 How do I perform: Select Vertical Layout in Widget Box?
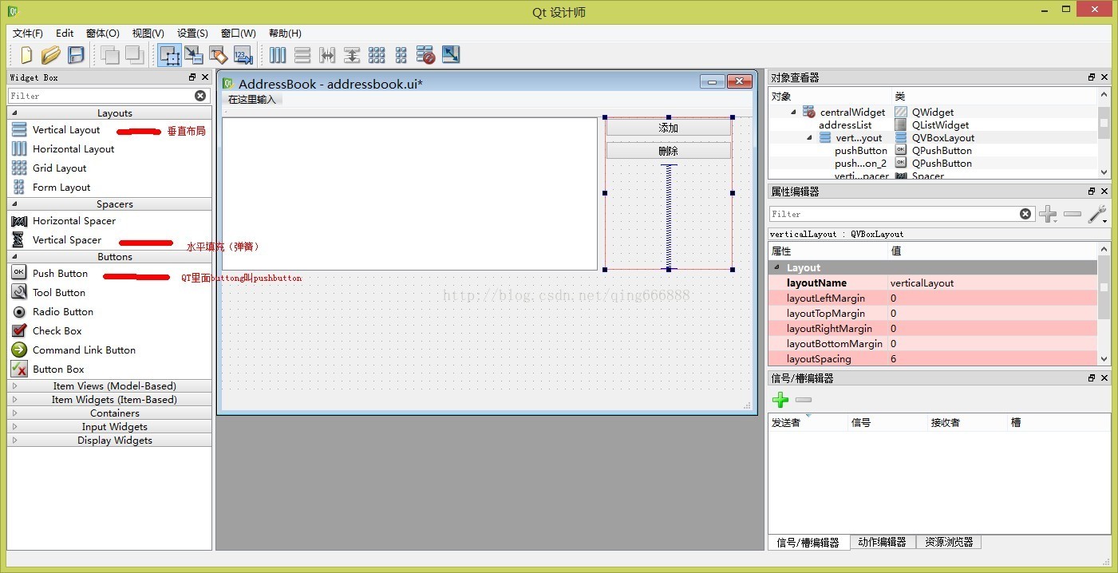coord(66,130)
